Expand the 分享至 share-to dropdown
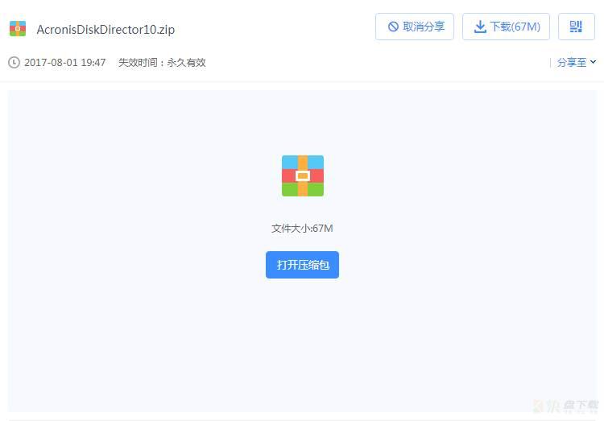Screen dimensions: 604x421 [x=577, y=62]
